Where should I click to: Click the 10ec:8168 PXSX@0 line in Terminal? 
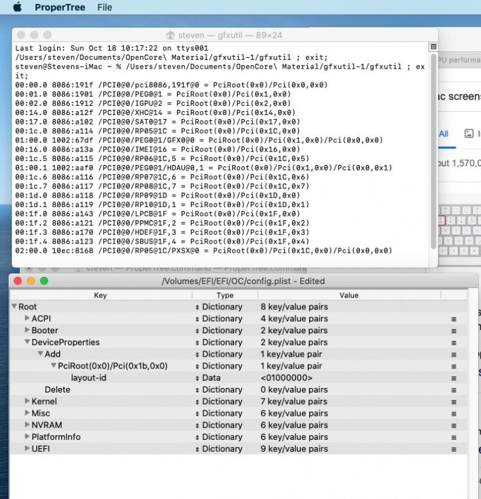click(x=204, y=250)
